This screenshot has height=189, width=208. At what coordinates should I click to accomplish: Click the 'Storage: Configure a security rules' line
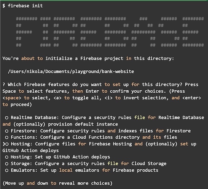pyautogui.click(x=88, y=164)
